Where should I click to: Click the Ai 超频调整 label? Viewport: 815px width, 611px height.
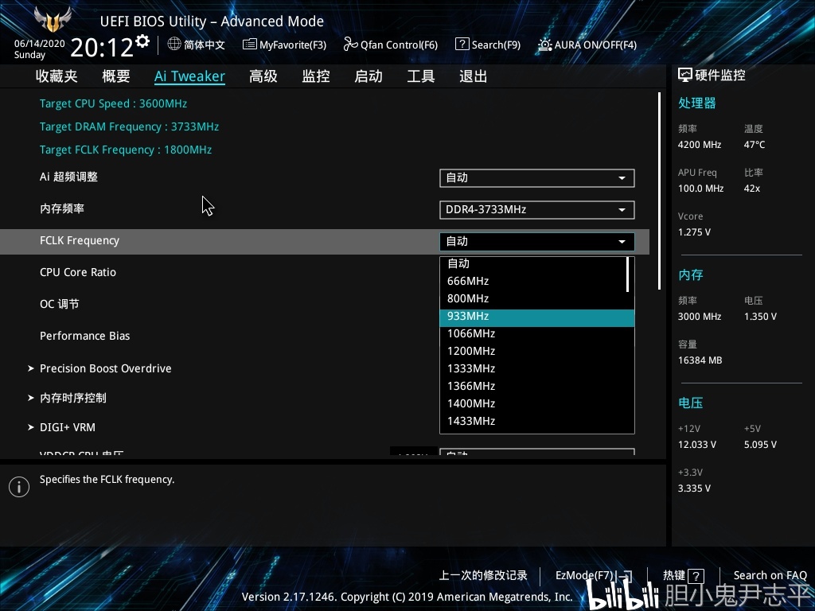pyautogui.click(x=68, y=177)
